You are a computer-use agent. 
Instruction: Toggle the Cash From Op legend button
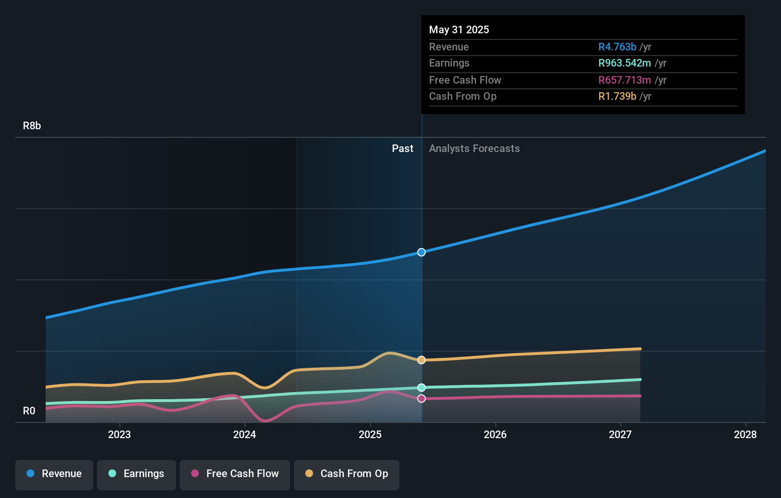[x=347, y=475]
